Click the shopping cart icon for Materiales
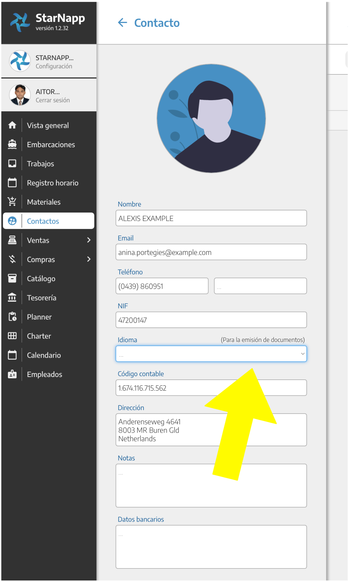This screenshot has width=349, height=582. [x=12, y=202]
